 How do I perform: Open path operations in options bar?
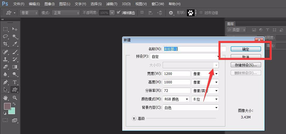tap(142, 13)
